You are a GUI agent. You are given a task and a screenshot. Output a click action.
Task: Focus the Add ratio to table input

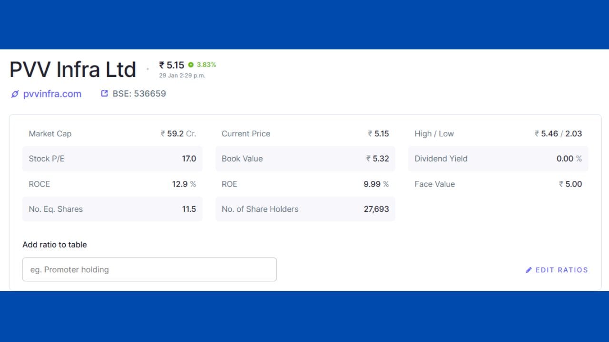(x=149, y=269)
